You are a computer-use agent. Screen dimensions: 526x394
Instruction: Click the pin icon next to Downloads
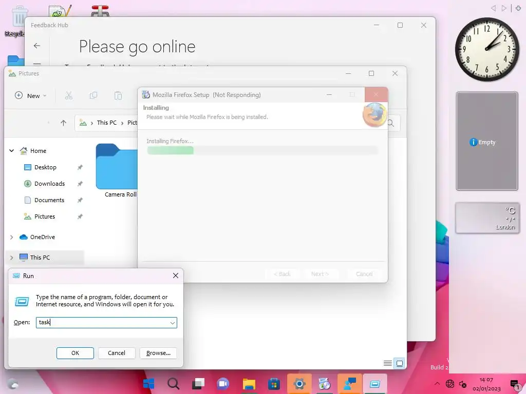click(x=80, y=184)
